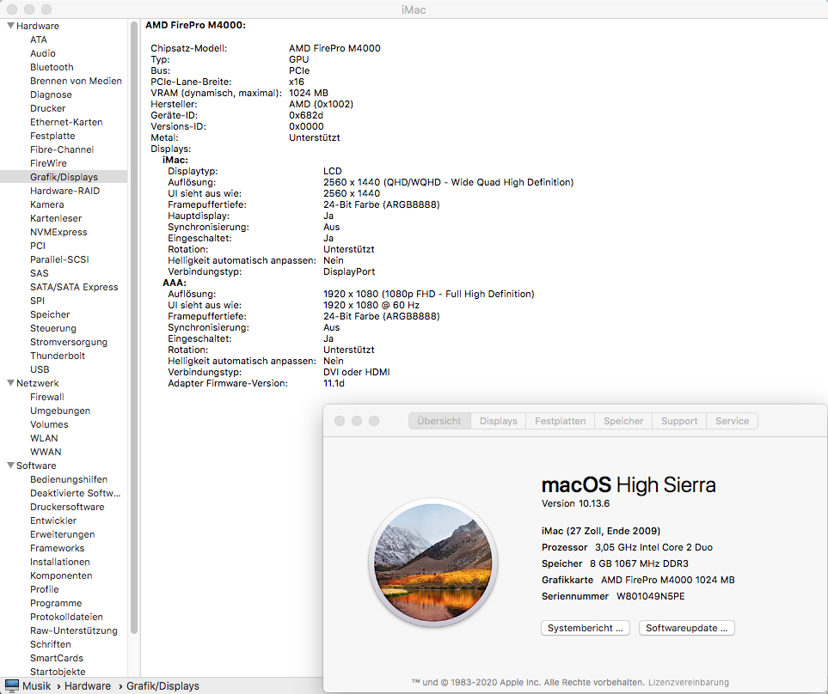Open Deaktivierte Software entry

click(76, 492)
